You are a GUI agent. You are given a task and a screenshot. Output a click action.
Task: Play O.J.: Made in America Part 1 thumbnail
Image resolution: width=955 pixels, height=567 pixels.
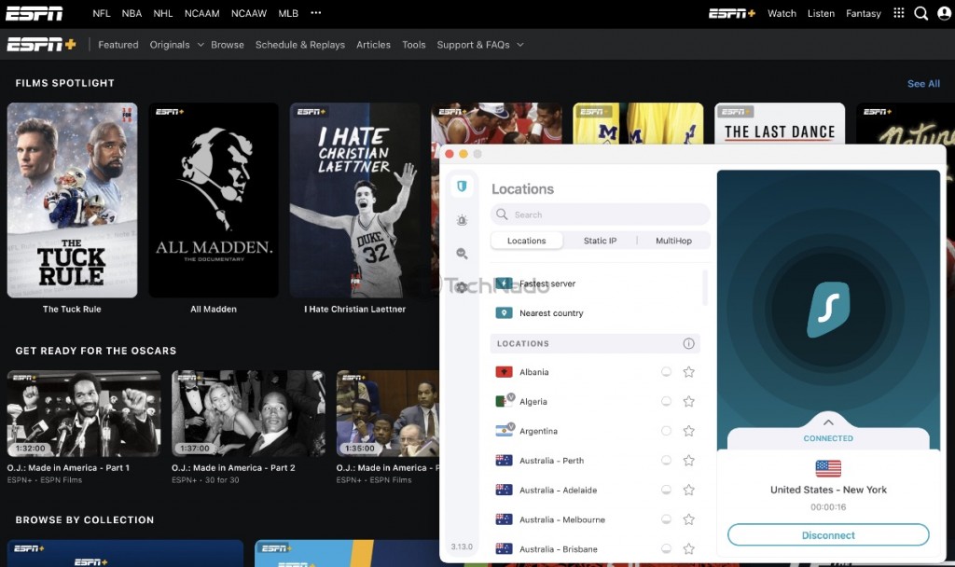tap(84, 413)
